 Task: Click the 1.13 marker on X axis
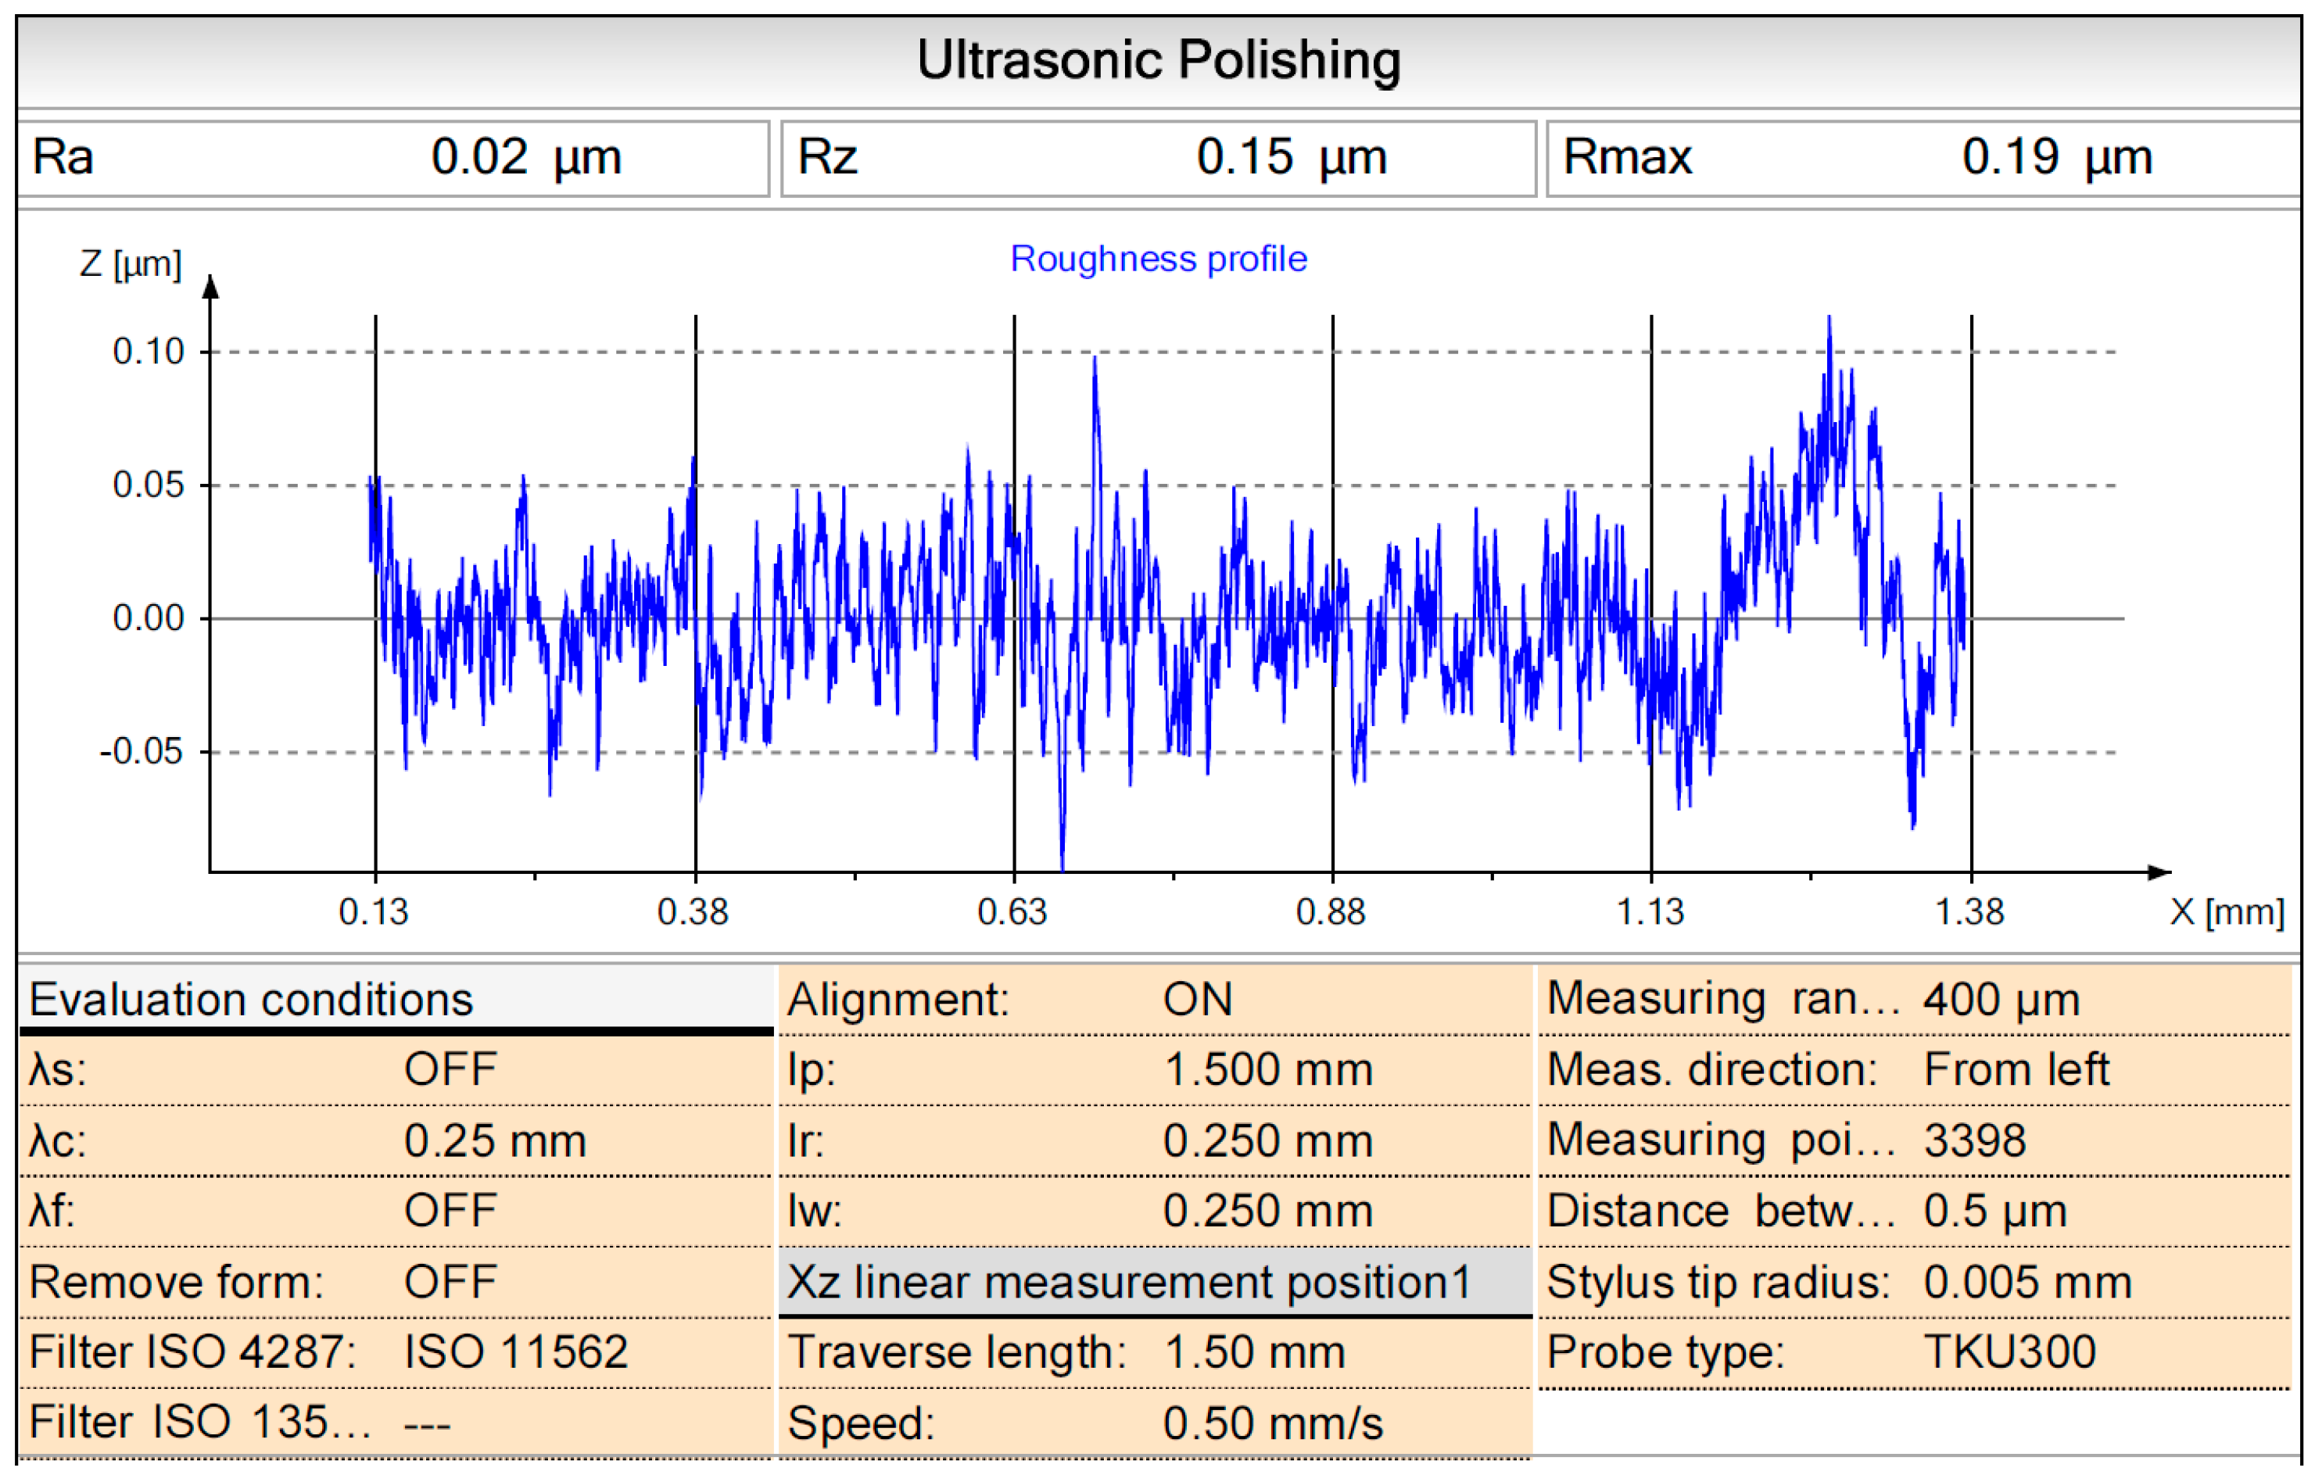1650,911
